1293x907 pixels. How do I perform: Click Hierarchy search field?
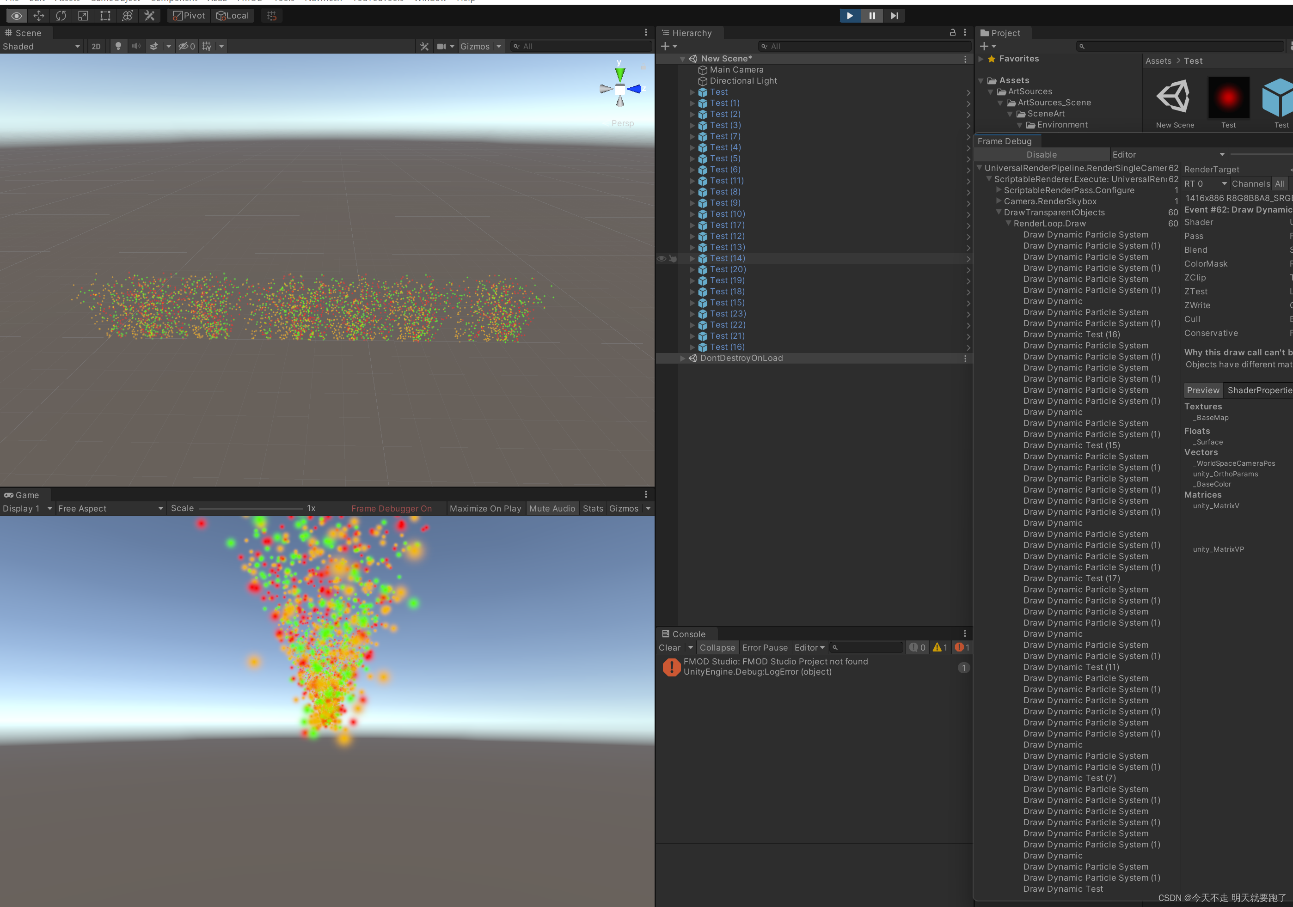point(864,46)
